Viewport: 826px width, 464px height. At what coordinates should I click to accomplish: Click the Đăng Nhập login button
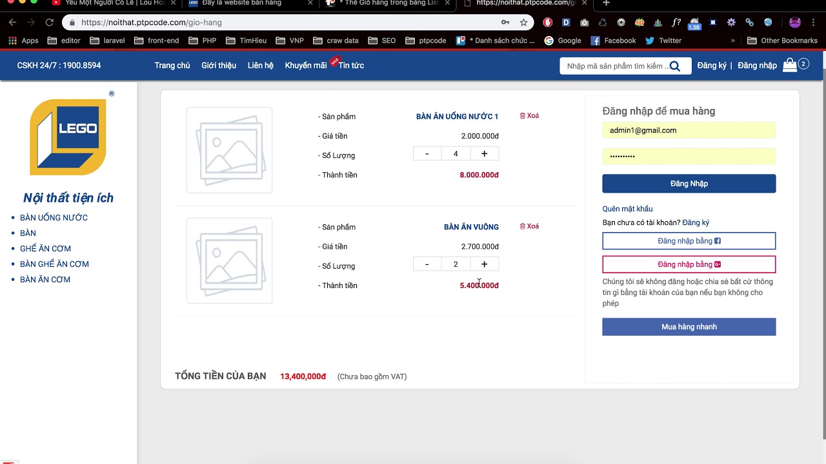click(x=689, y=184)
